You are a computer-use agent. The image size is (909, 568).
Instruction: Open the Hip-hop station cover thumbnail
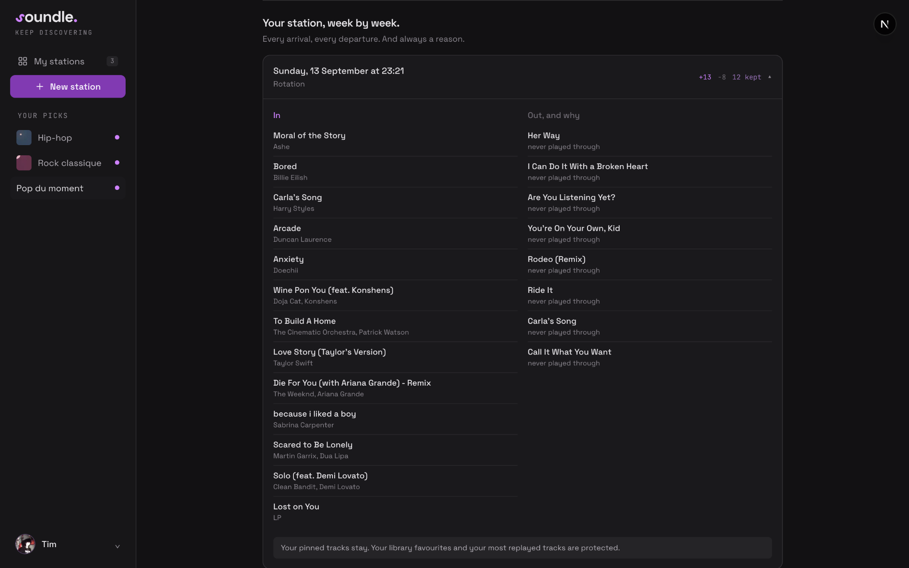pos(24,138)
